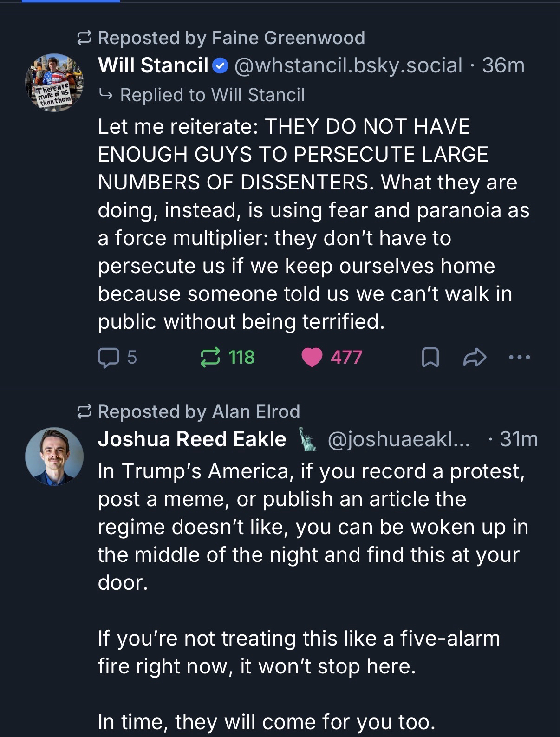Open the @joshuaeakl... handle

pos(398,439)
